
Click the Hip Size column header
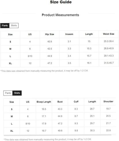click(x=49, y=34)
